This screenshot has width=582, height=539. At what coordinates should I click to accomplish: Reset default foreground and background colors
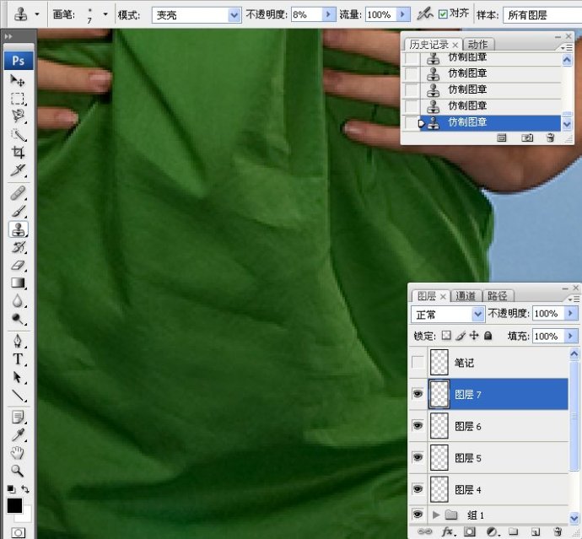(x=11, y=489)
